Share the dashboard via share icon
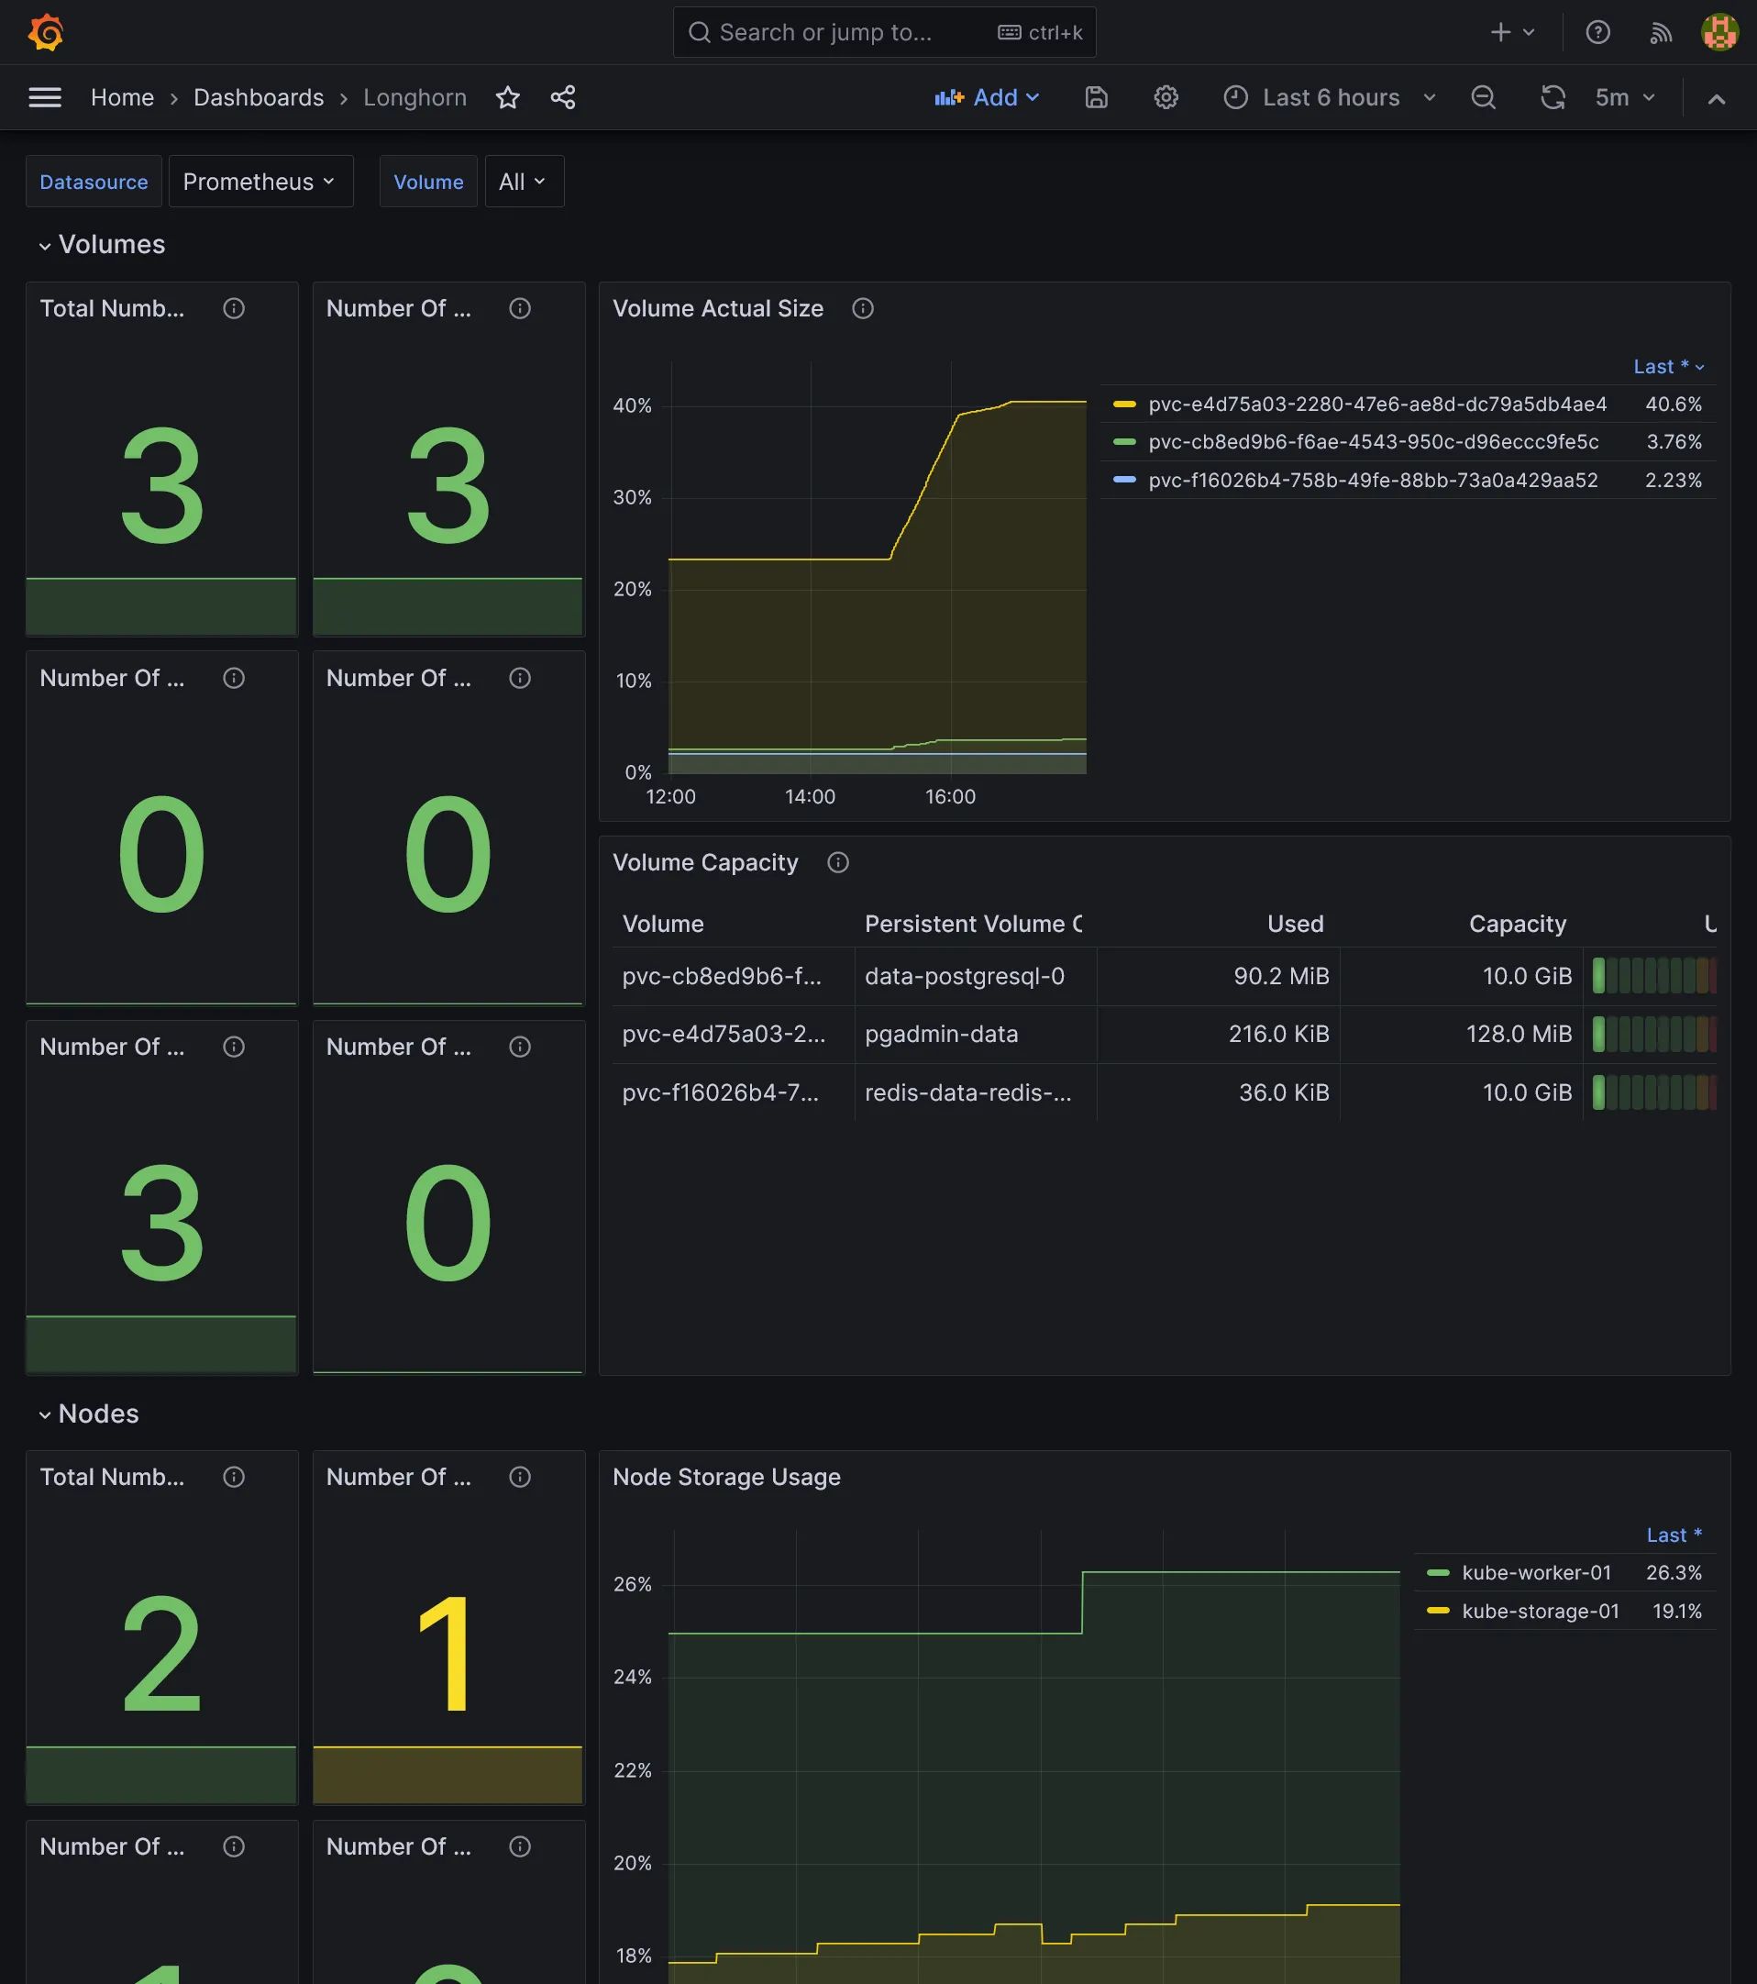The height and width of the screenshot is (1984, 1757). 563,97
